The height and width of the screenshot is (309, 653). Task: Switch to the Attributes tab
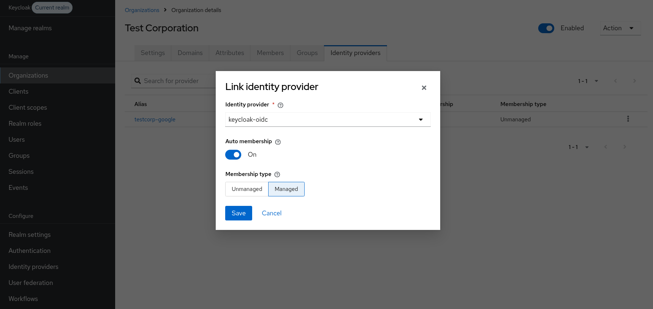(x=230, y=53)
